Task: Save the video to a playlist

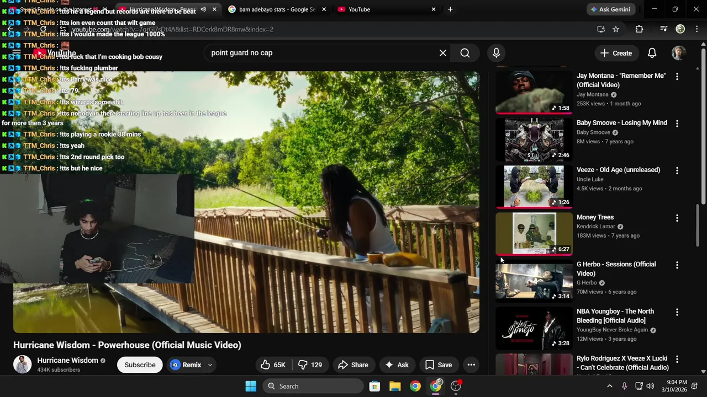Action: click(439, 364)
